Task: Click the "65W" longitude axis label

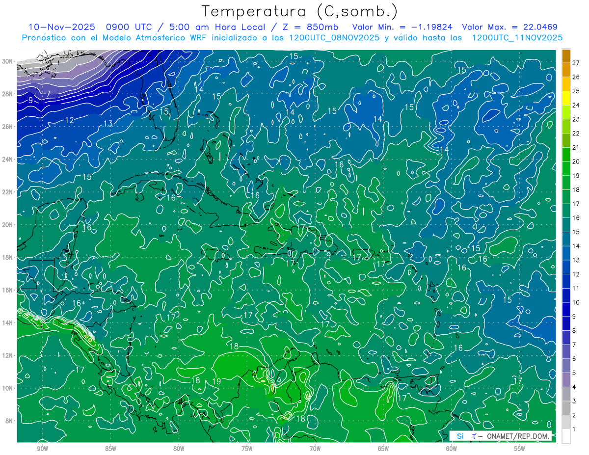Action: [x=383, y=449]
